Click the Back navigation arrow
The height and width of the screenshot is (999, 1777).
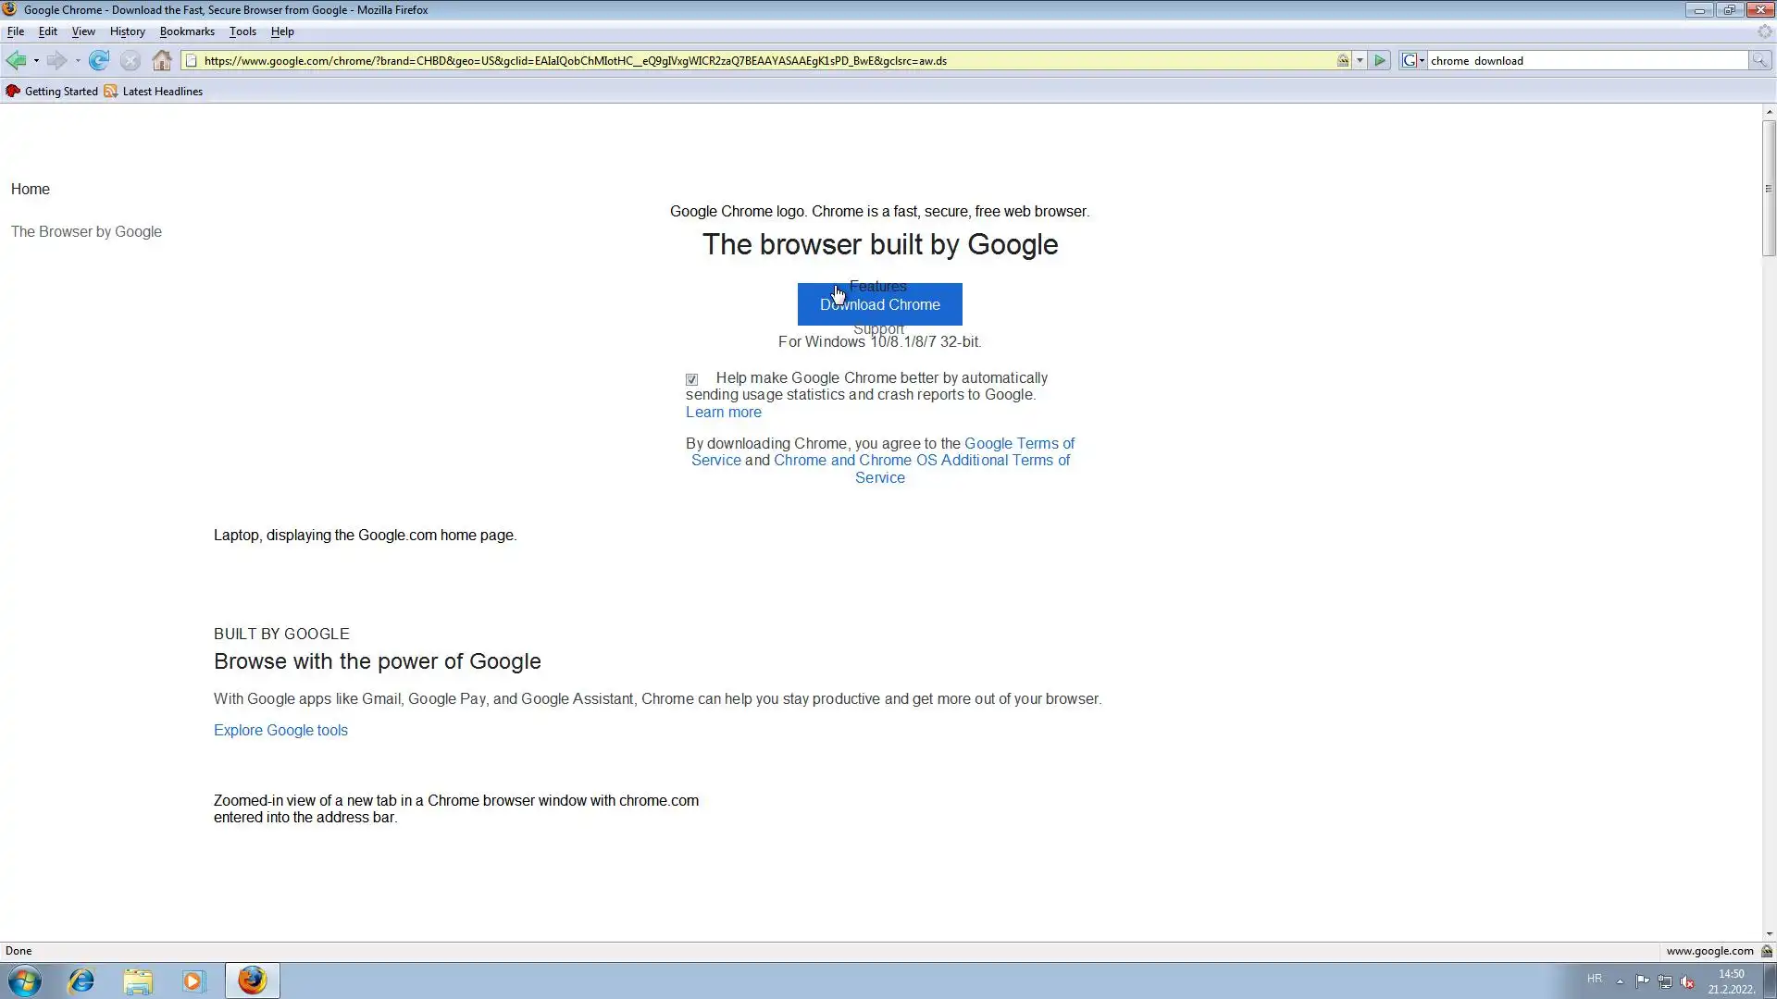(16, 61)
